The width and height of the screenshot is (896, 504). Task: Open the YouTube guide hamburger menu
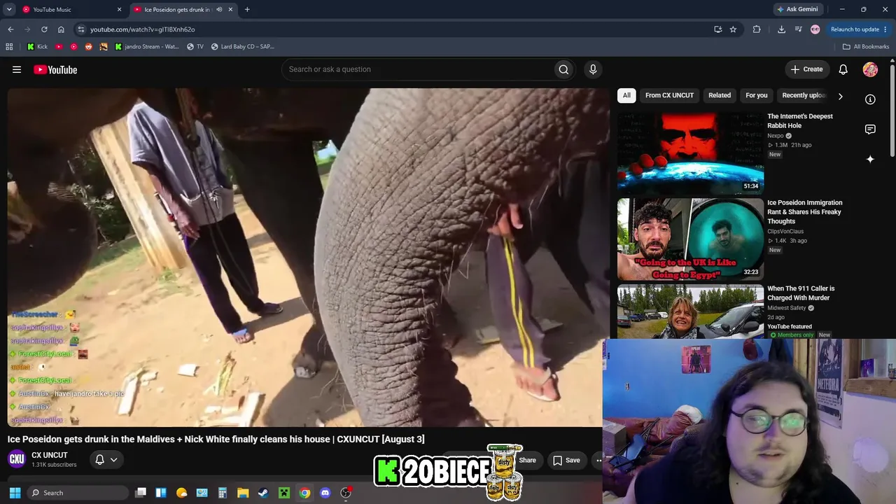coord(17,69)
